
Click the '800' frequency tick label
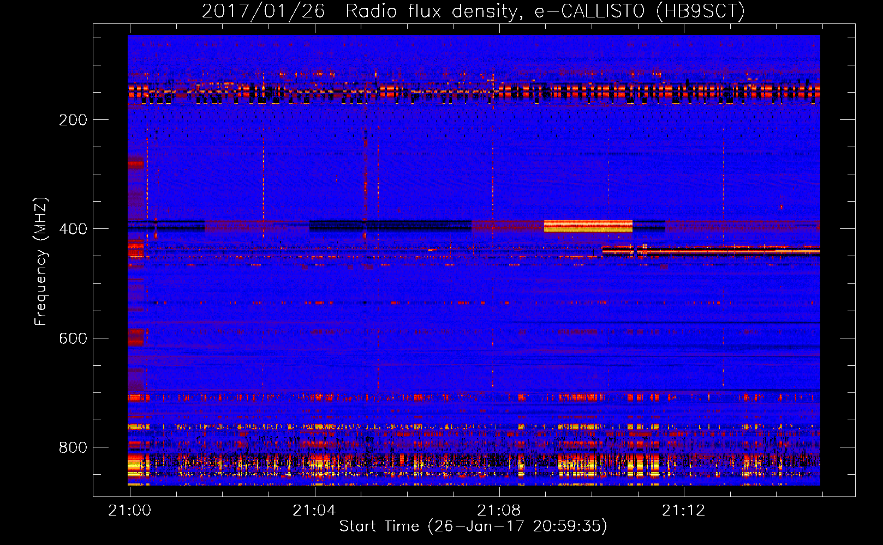(x=73, y=447)
